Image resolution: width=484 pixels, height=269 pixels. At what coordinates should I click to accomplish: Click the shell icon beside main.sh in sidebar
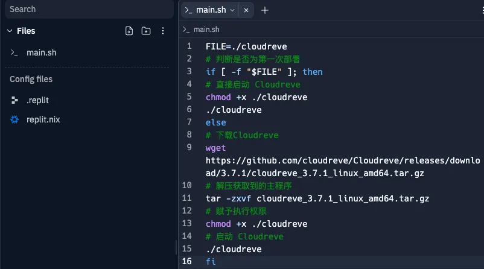click(14, 52)
